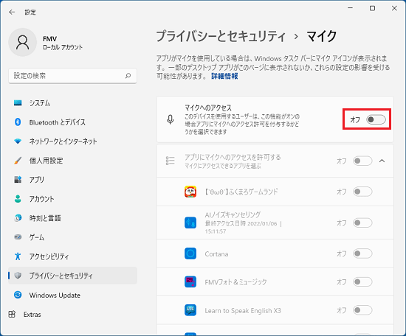The width and height of the screenshot is (406, 336).
Task: Collapse the app microphone access list chevron
Action: 382,161
